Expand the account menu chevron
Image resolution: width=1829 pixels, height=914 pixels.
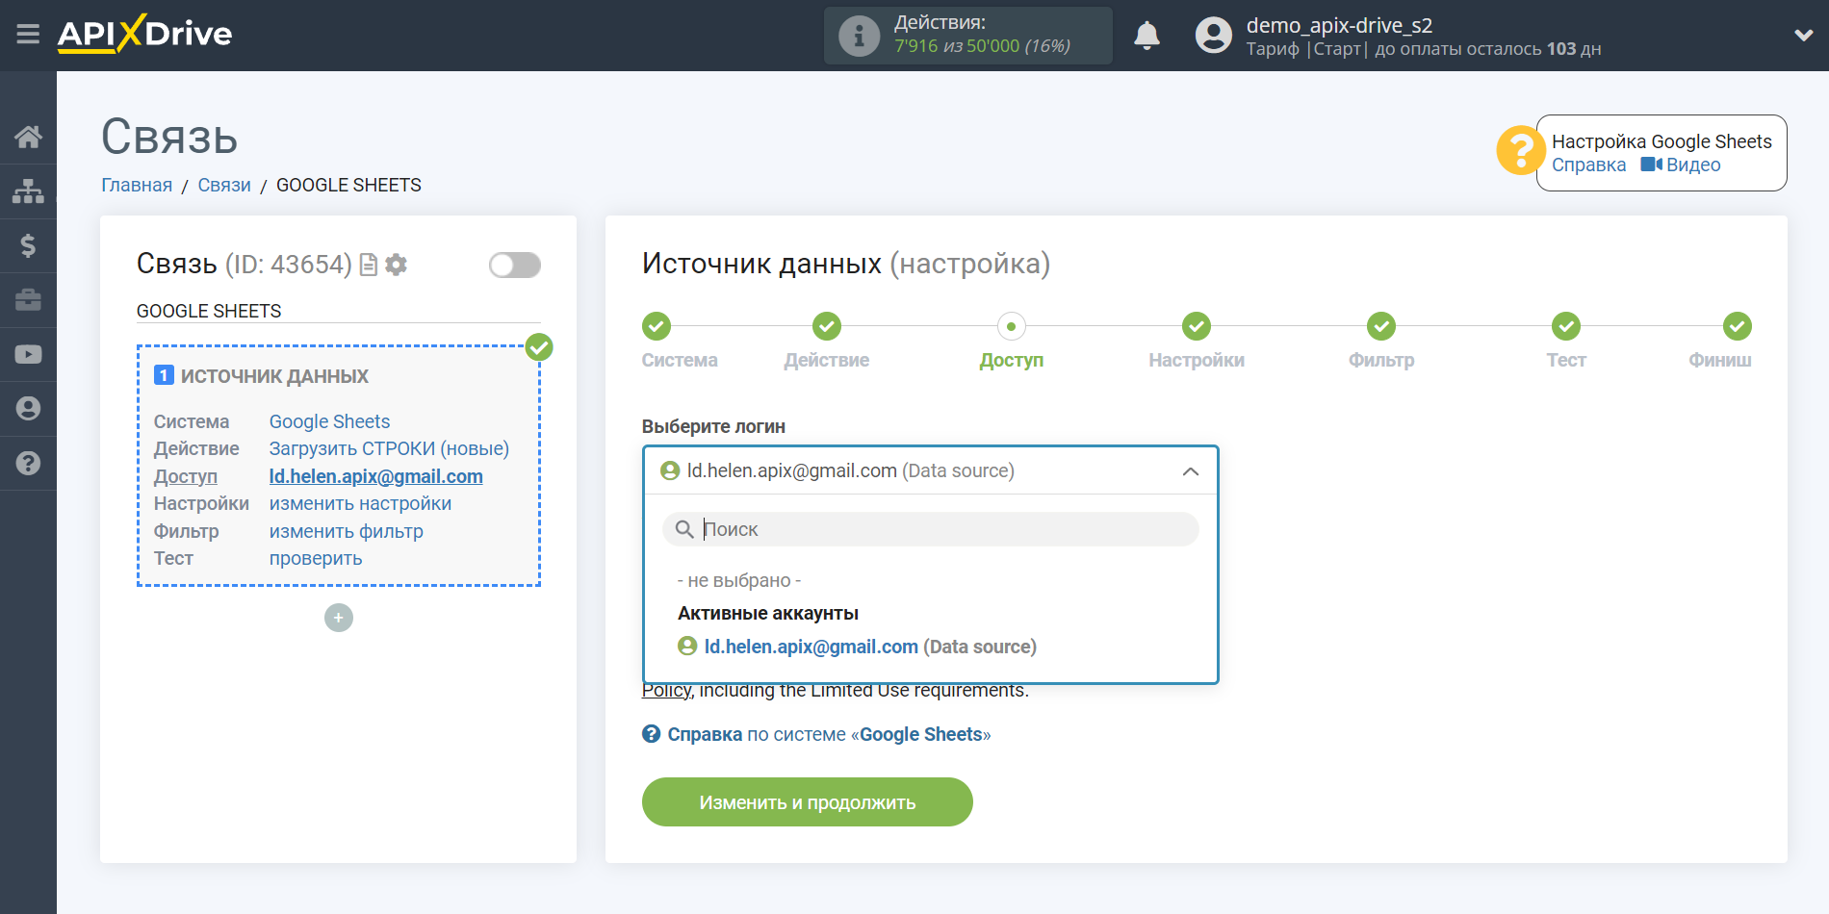coord(1803,36)
